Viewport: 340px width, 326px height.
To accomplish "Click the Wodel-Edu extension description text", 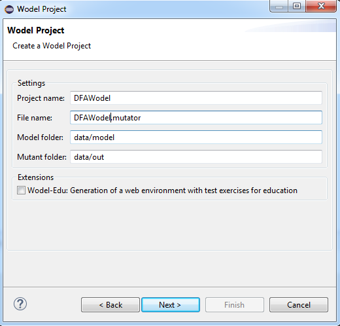I will tap(162, 190).
